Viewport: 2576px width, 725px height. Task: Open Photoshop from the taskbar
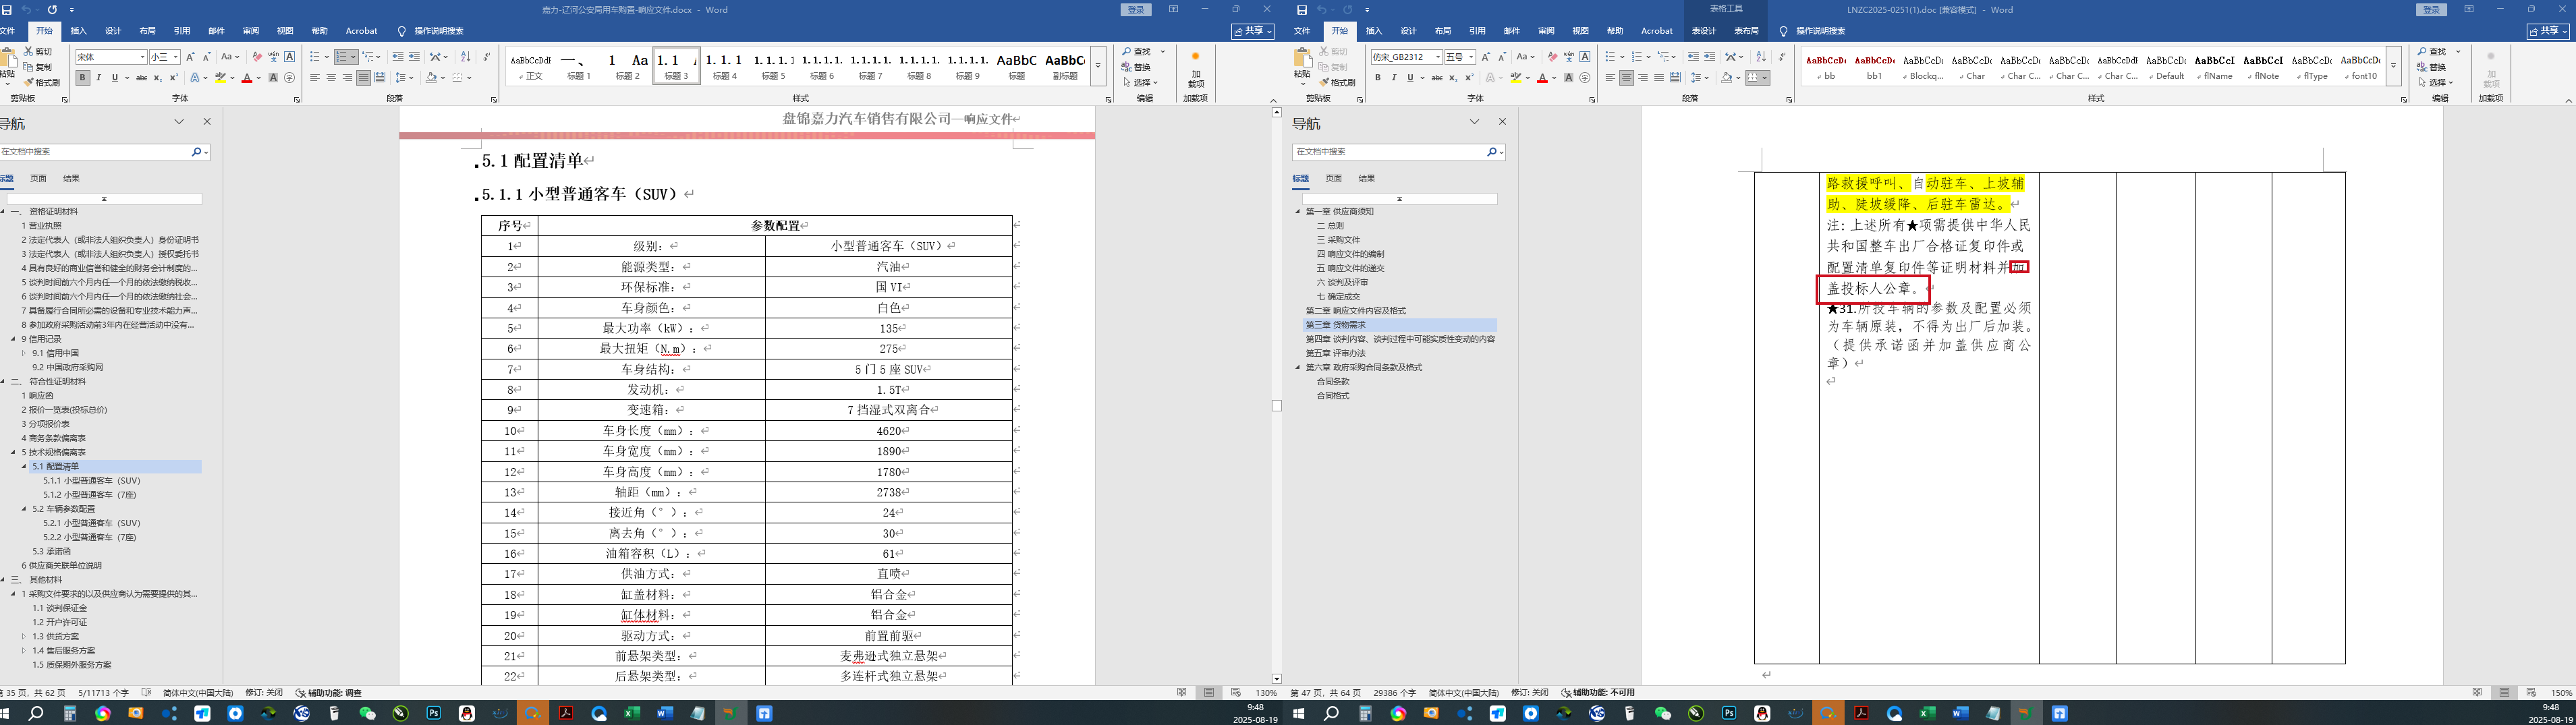(x=434, y=713)
